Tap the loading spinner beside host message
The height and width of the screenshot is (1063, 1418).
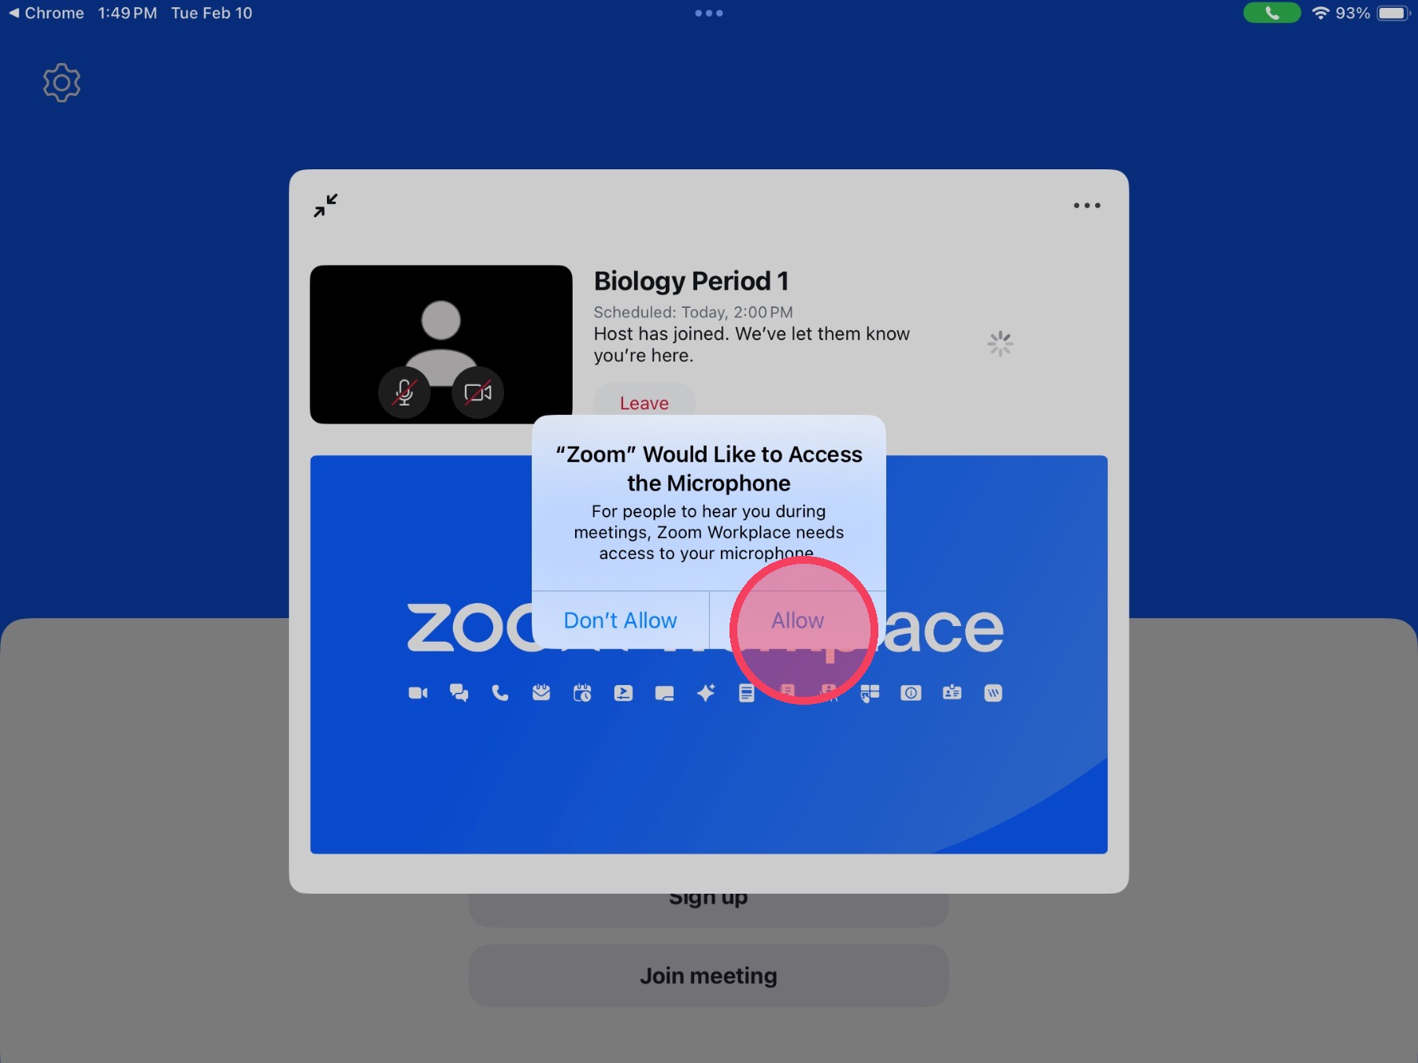(x=1000, y=344)
